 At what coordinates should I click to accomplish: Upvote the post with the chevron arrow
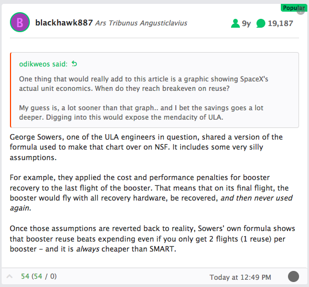tap(9, 276)
